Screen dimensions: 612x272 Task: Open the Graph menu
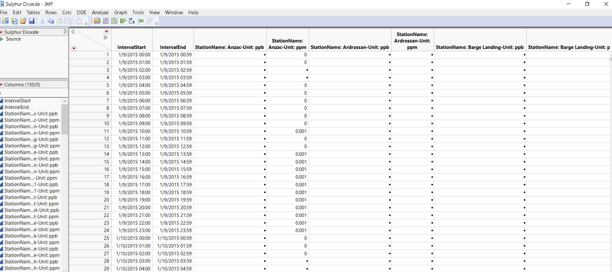point(121,12)
